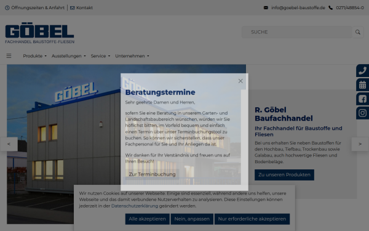Expand the Ausstellungen menu
Viewport: 369px width, 231px height.
point(68,56)
